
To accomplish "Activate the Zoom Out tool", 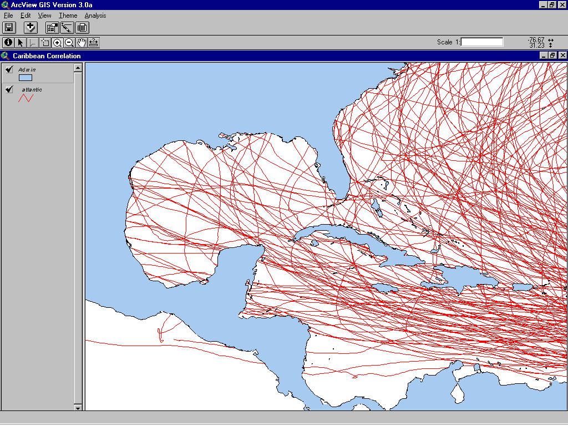I will [69, 42].
